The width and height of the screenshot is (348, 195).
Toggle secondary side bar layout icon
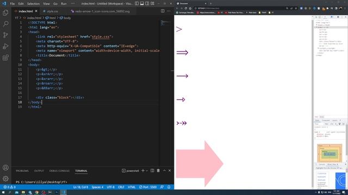[x=147, y=4]
